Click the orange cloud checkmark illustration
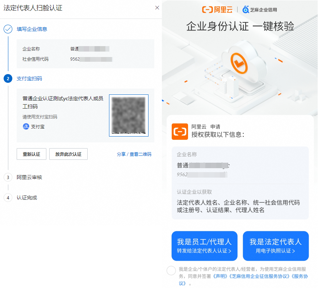Viewport: 318px width, 292px height. click(239, 63)
